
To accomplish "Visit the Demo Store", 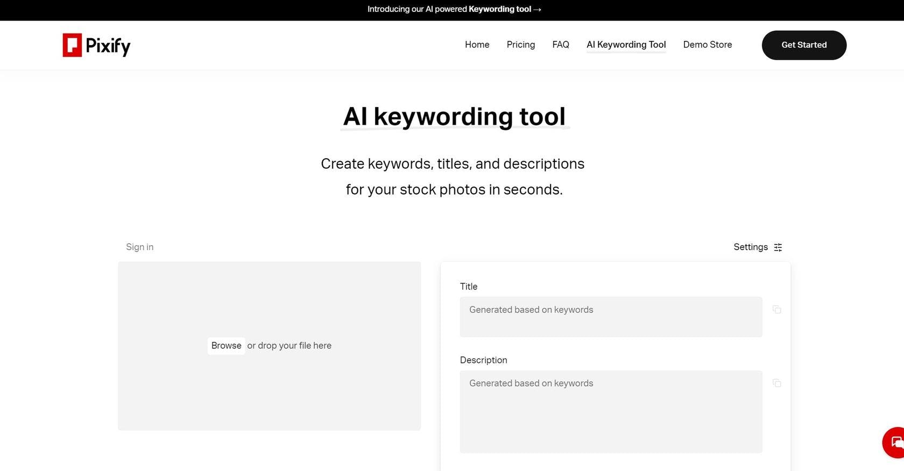I will click(707, 45).
